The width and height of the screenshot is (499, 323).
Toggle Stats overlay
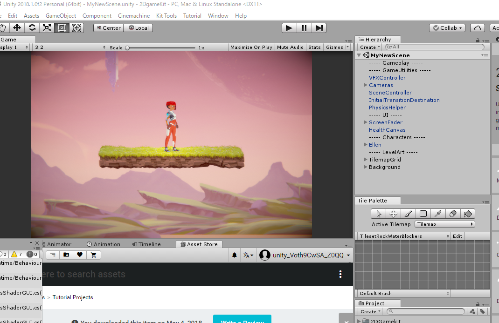[x=314, y=47]
